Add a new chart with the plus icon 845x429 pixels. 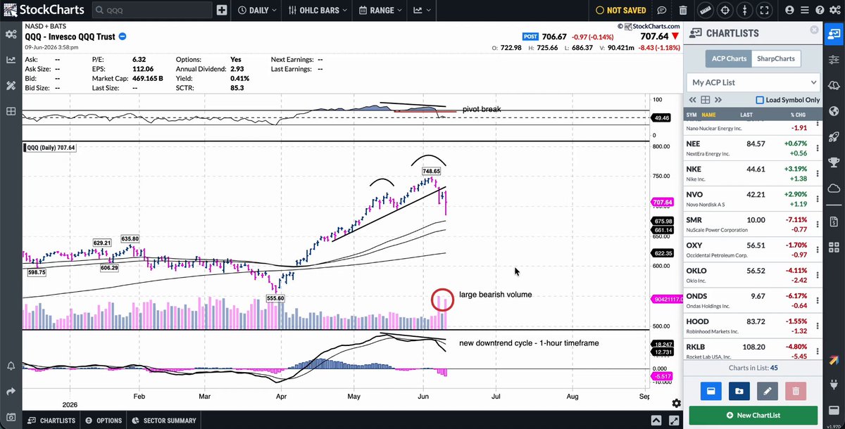click(222, 11)
